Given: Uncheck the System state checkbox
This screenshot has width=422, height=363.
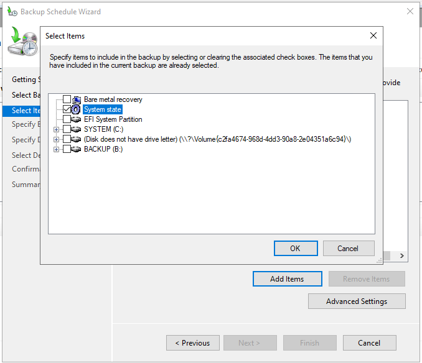Looking at the screenshot, I should [67, 109].
